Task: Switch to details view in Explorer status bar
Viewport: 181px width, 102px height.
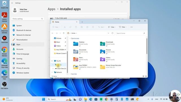Action: tap(143, 76)
